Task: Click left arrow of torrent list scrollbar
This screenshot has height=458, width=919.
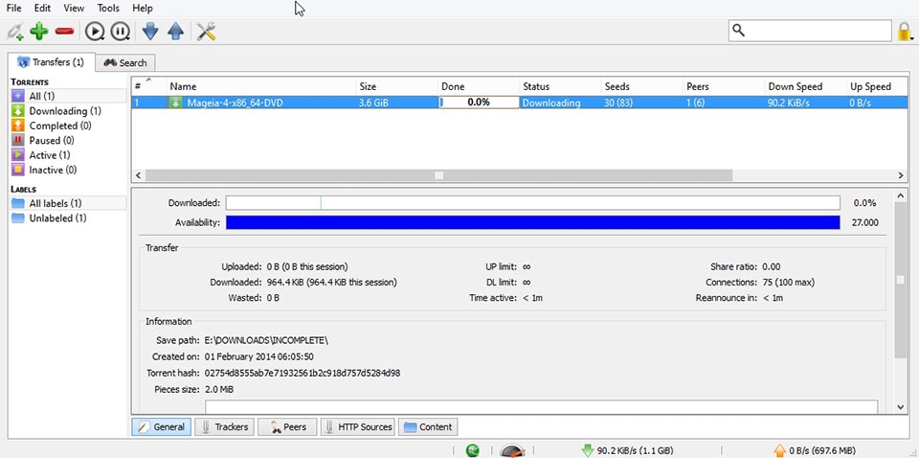Action: click(139, 175)
